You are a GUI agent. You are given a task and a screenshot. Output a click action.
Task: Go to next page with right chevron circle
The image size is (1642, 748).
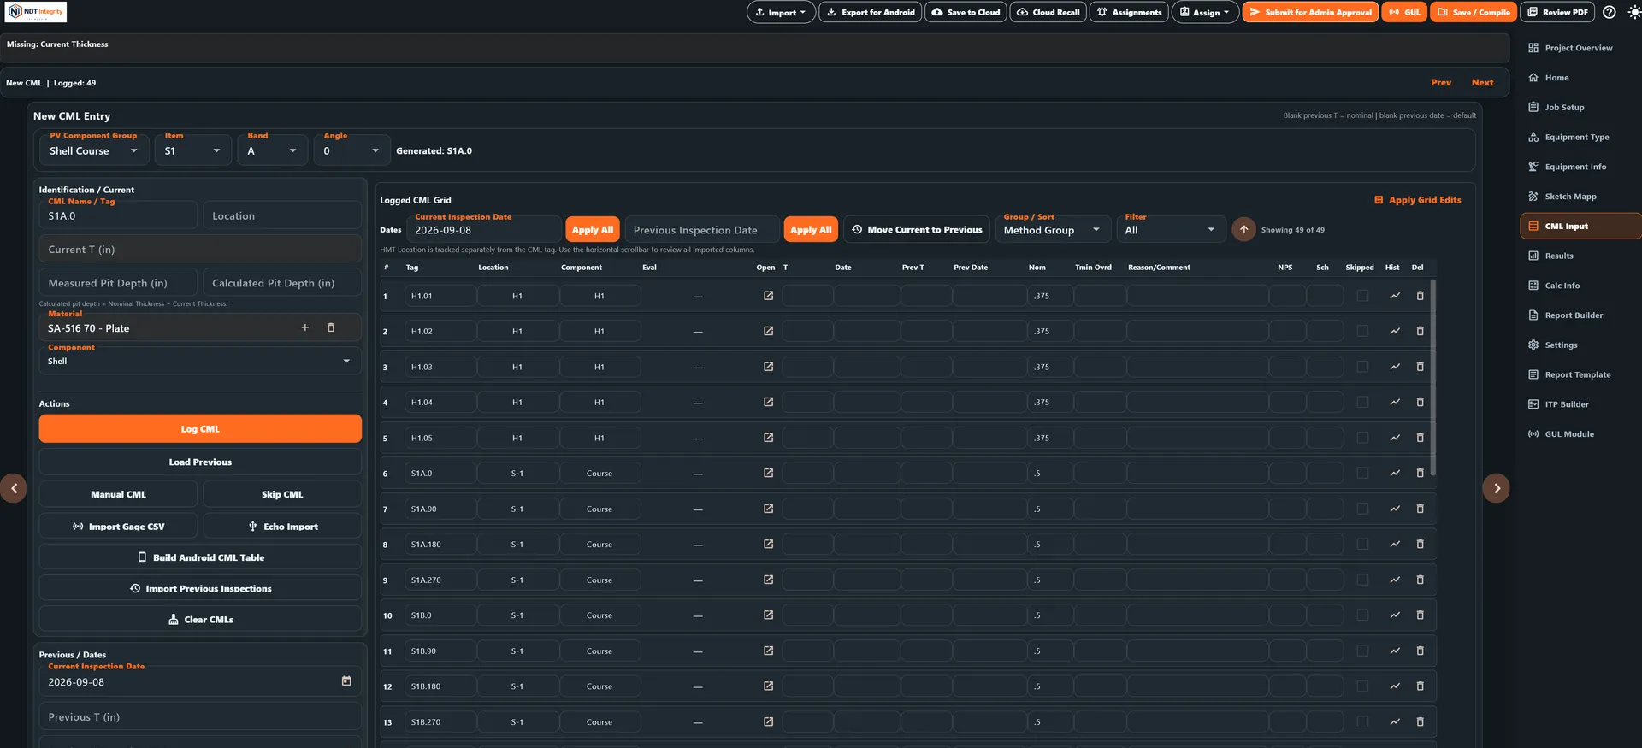[x=1496, y=488]
